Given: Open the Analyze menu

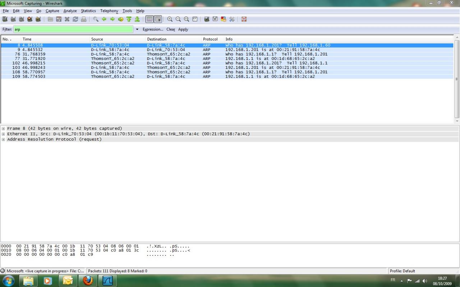Looking at the screenshot, I should click(70, 11).
